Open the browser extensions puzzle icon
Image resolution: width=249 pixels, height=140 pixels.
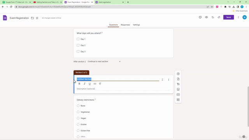point(225,7)
